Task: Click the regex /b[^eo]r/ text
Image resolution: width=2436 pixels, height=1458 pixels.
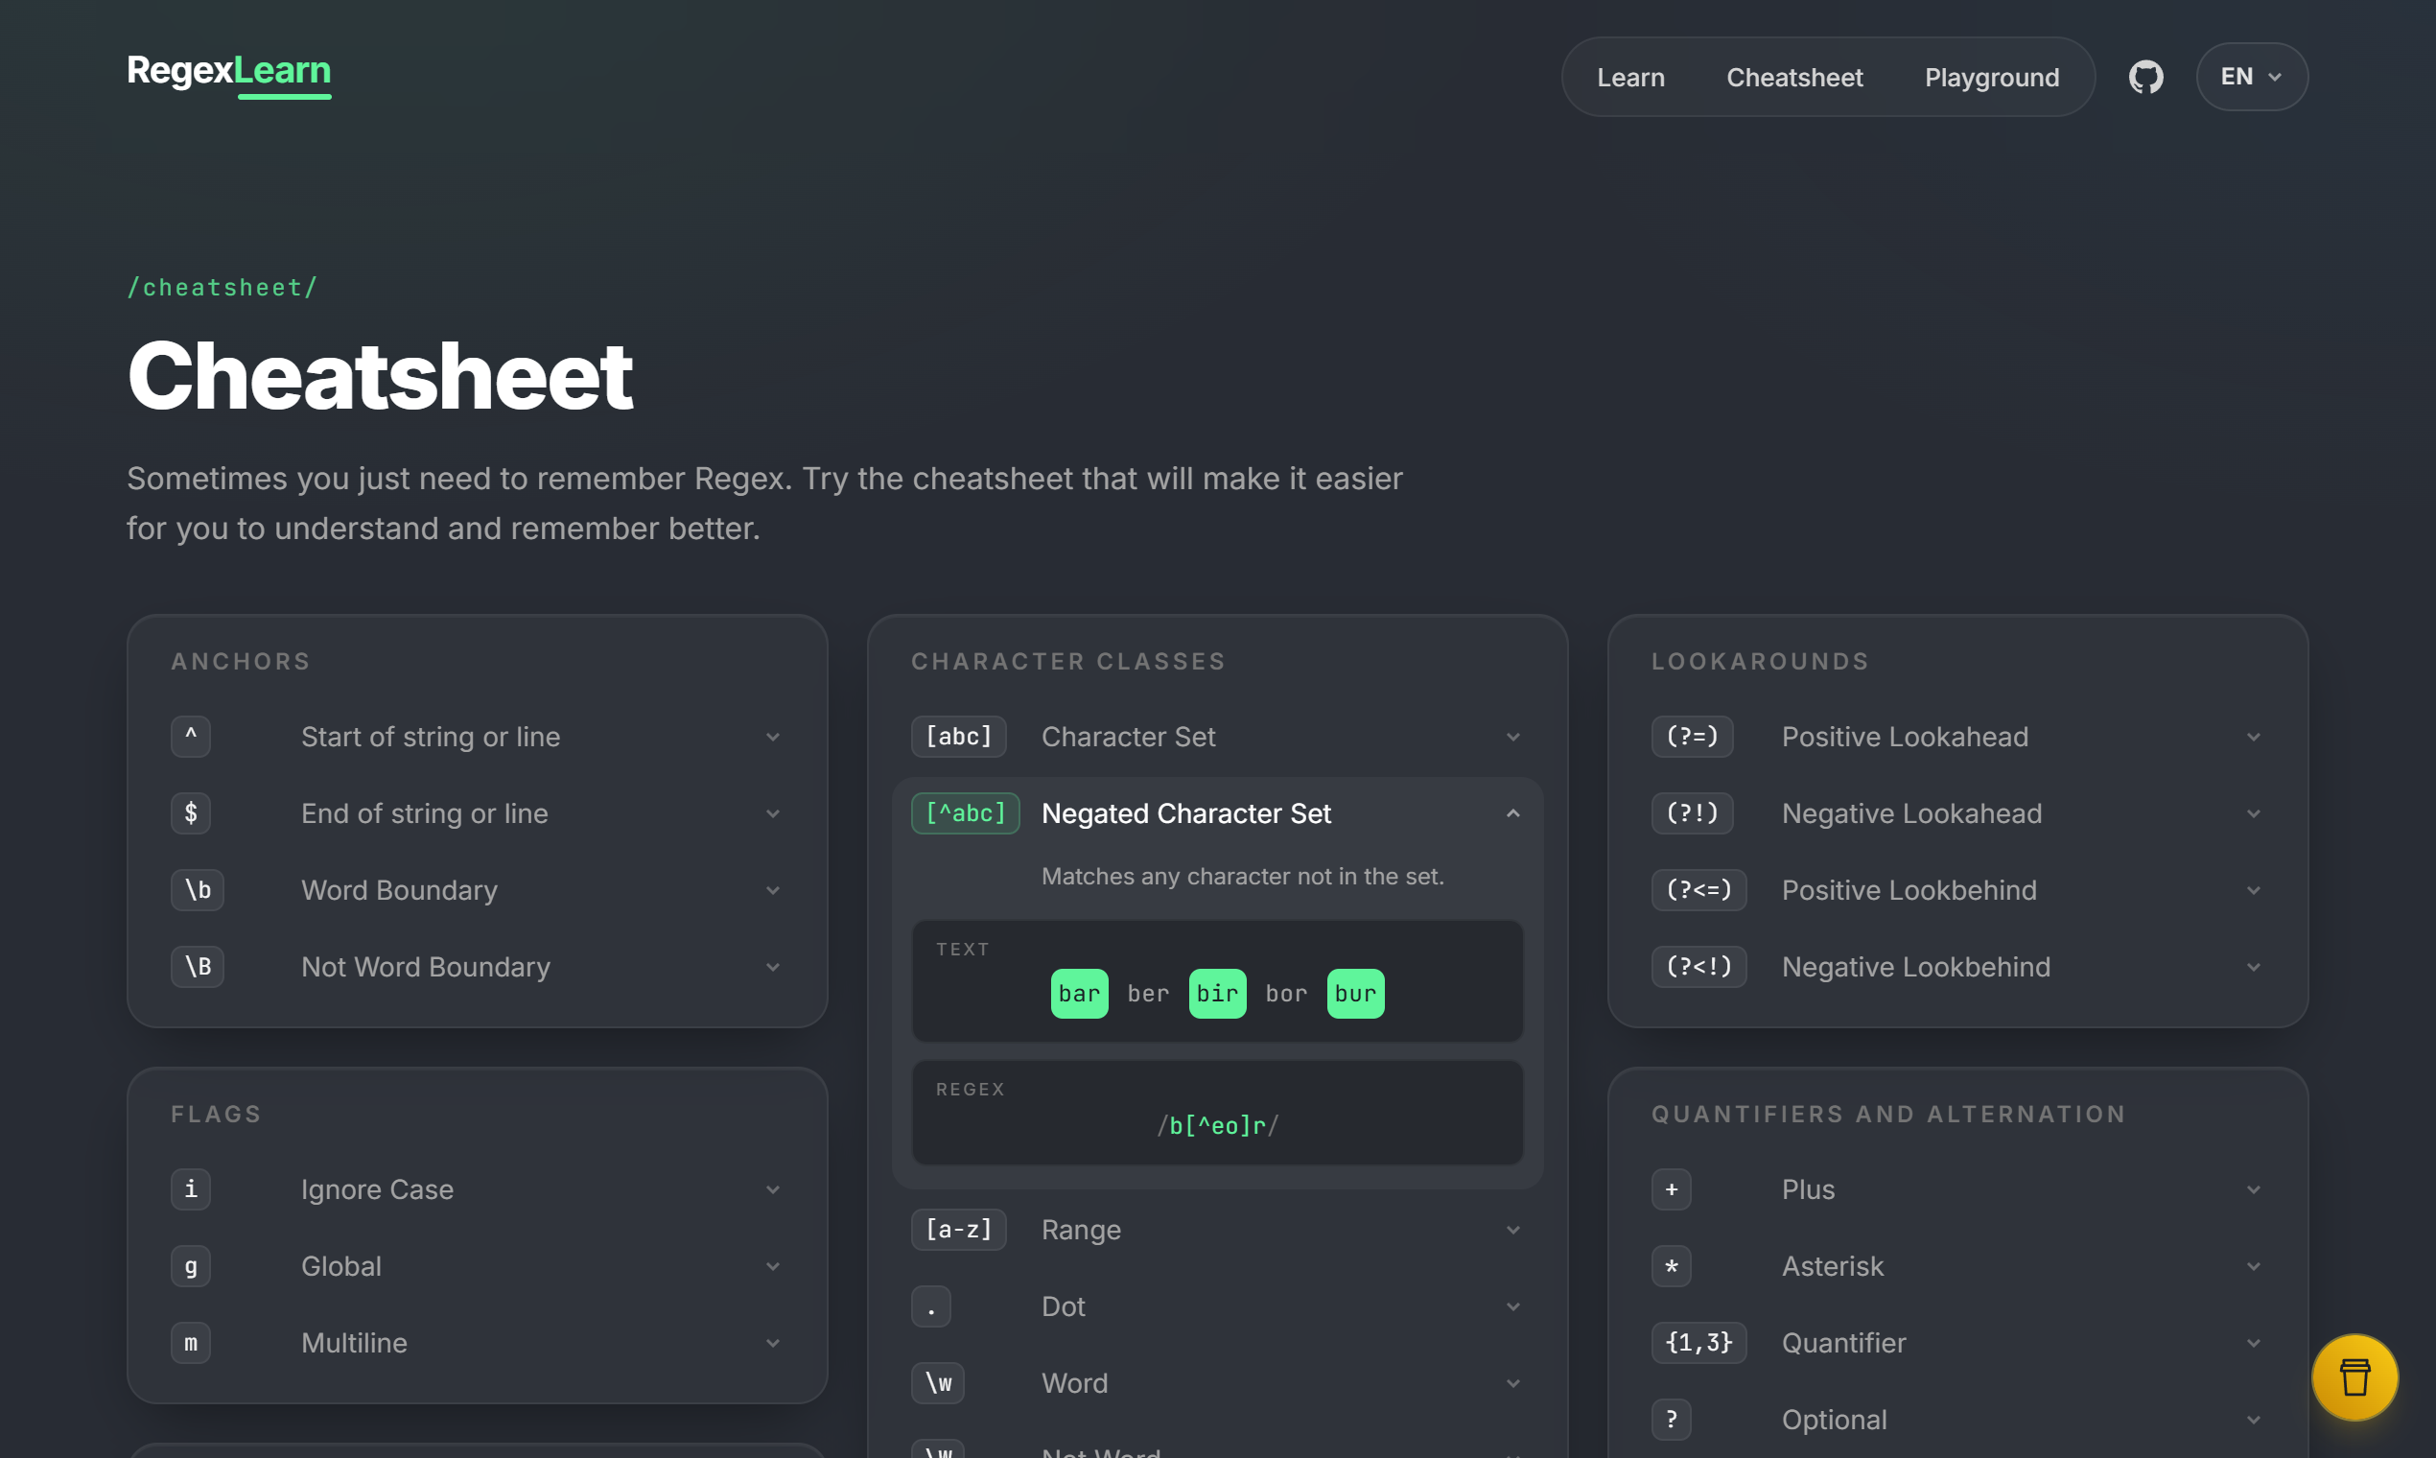Action: pos(1217,1126)
